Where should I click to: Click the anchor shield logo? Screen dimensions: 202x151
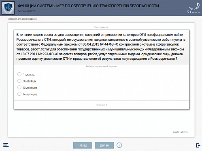click(8, 8)
